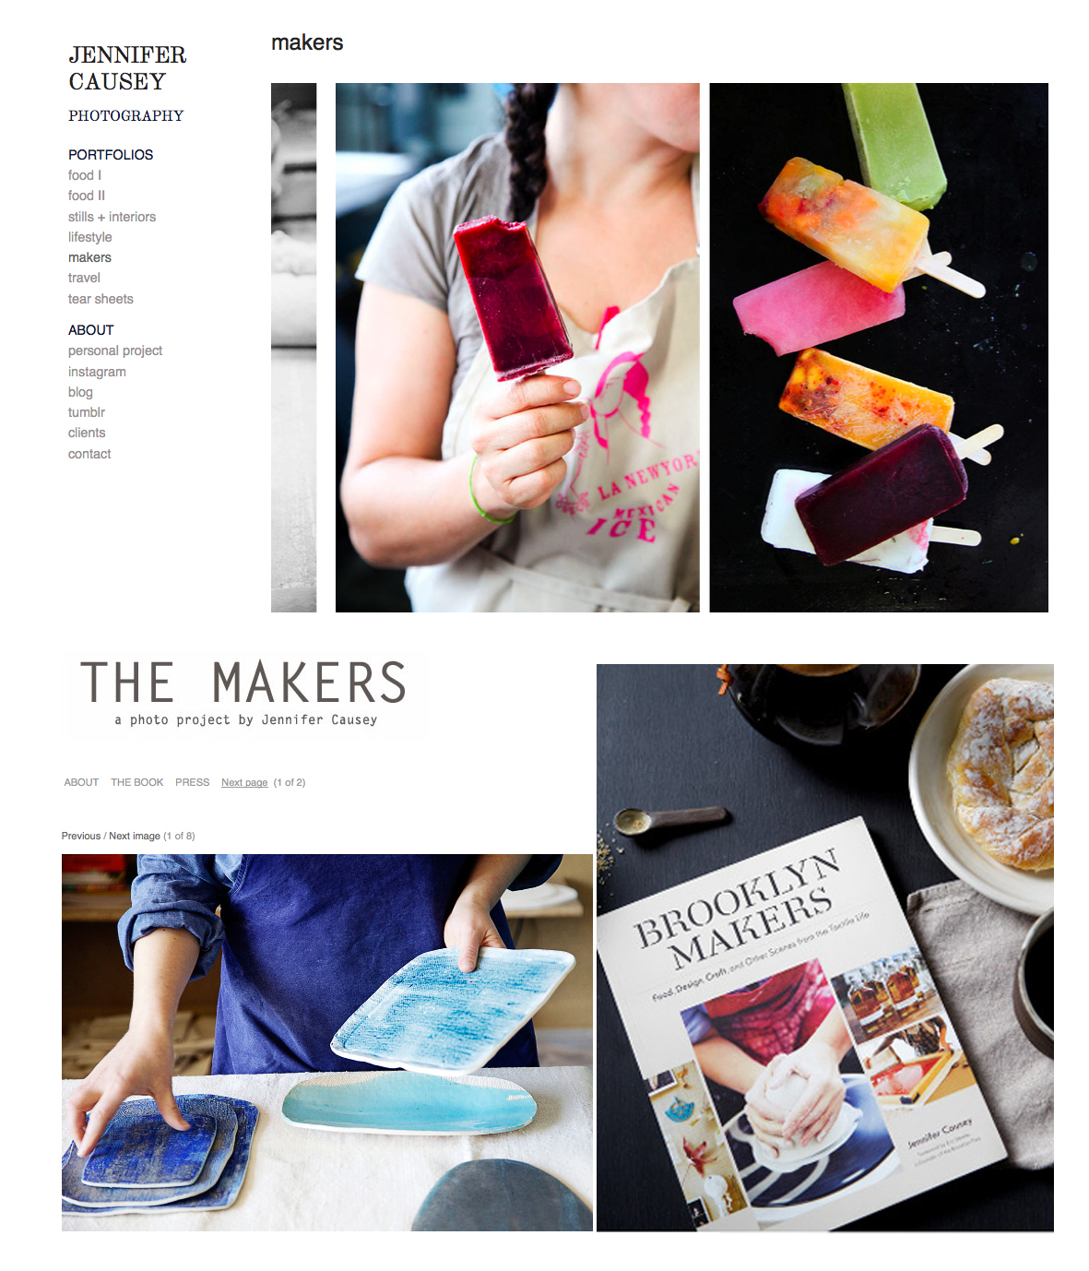Open the food II portfolio
Image resolution: width=1089 pixels, height=1271 pixels.
(x=87, y=196)
